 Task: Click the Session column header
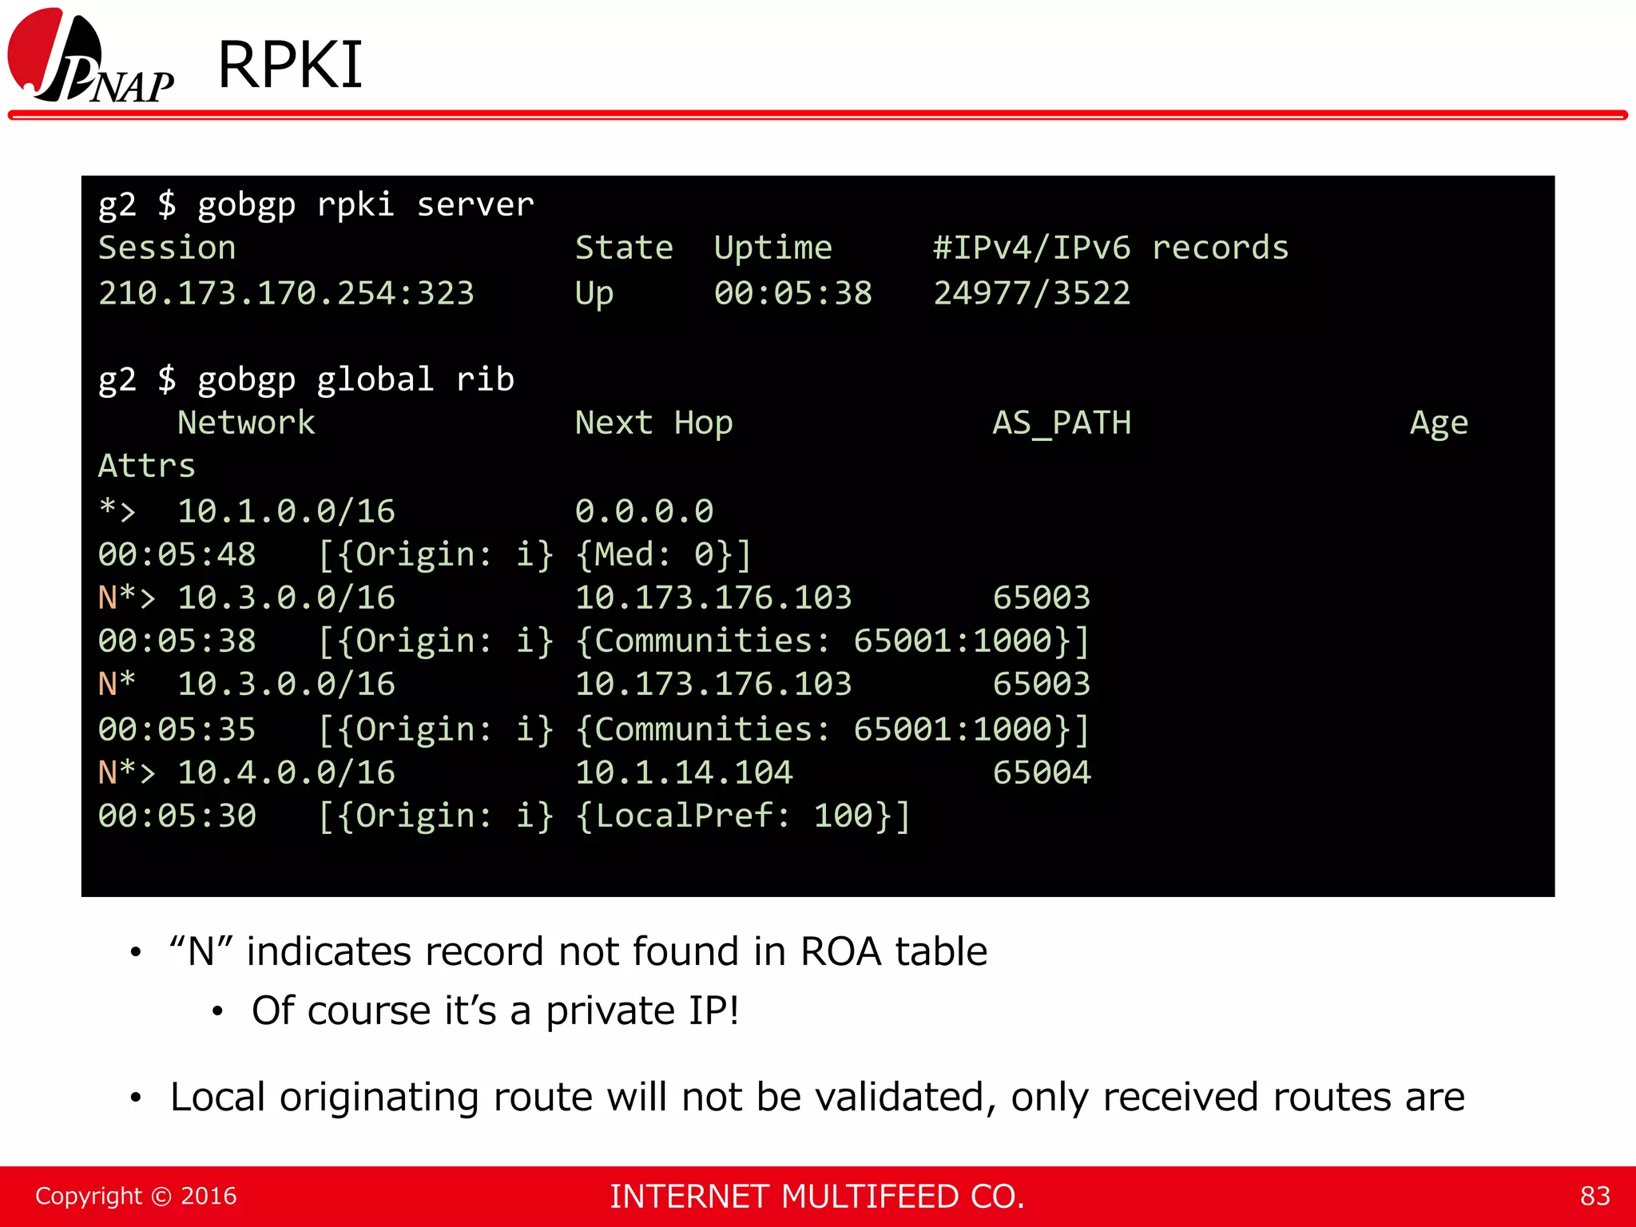point(167,248)
